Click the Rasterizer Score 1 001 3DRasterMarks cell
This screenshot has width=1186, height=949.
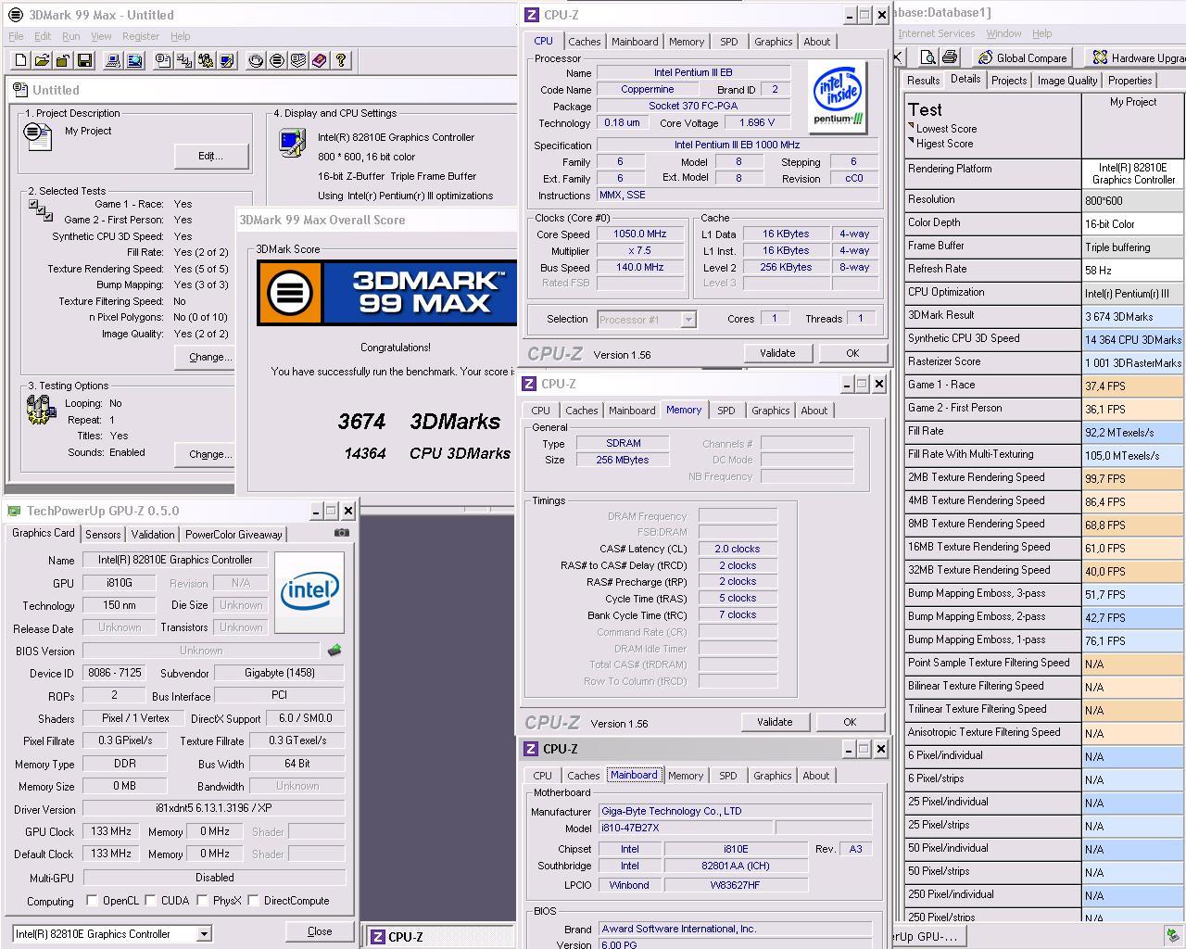click(x=1132, y=361)
